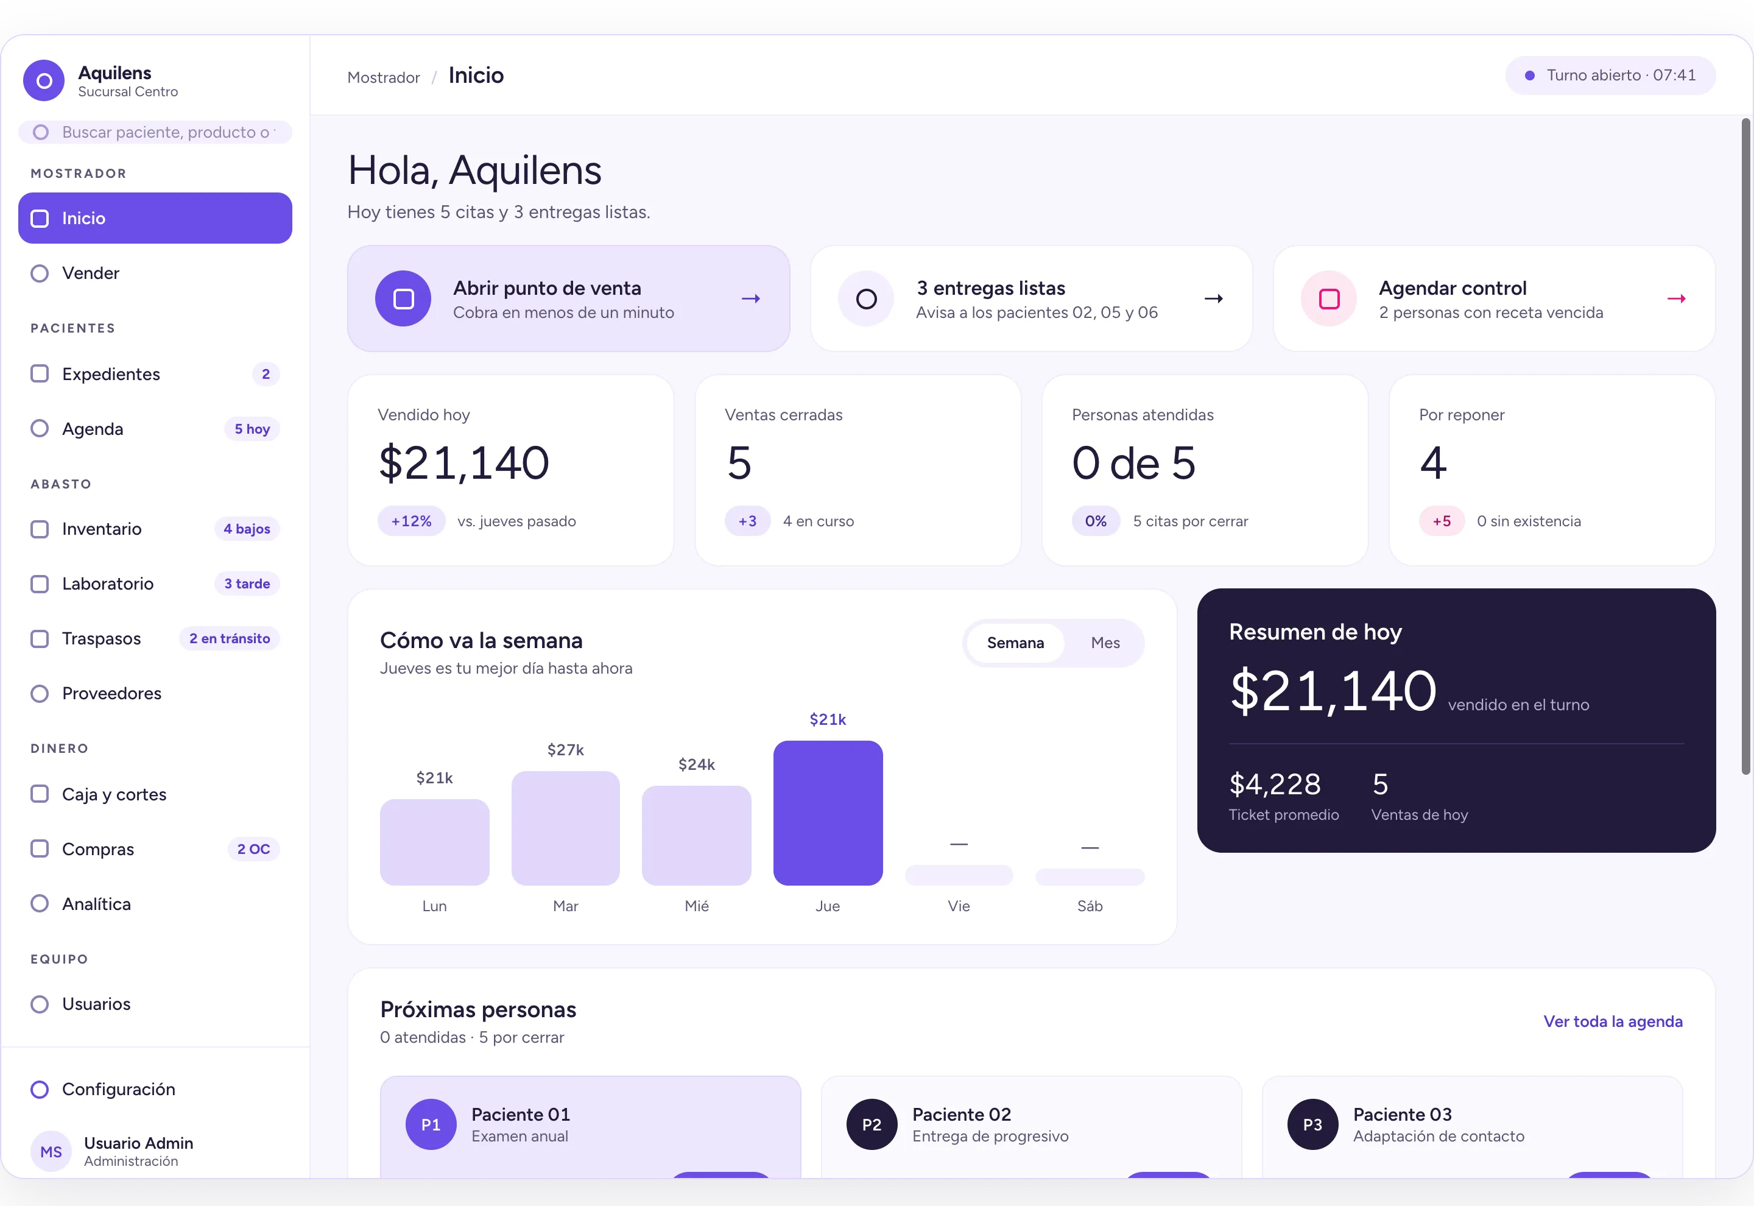Viewport: 1754px width, 1206px height.
Task: Click the Inicio sidebar icon
Action: pyautogui.click(x=39, y=219)
